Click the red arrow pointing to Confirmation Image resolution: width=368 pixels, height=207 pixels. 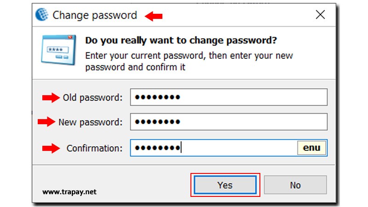(x=51, y=148)
